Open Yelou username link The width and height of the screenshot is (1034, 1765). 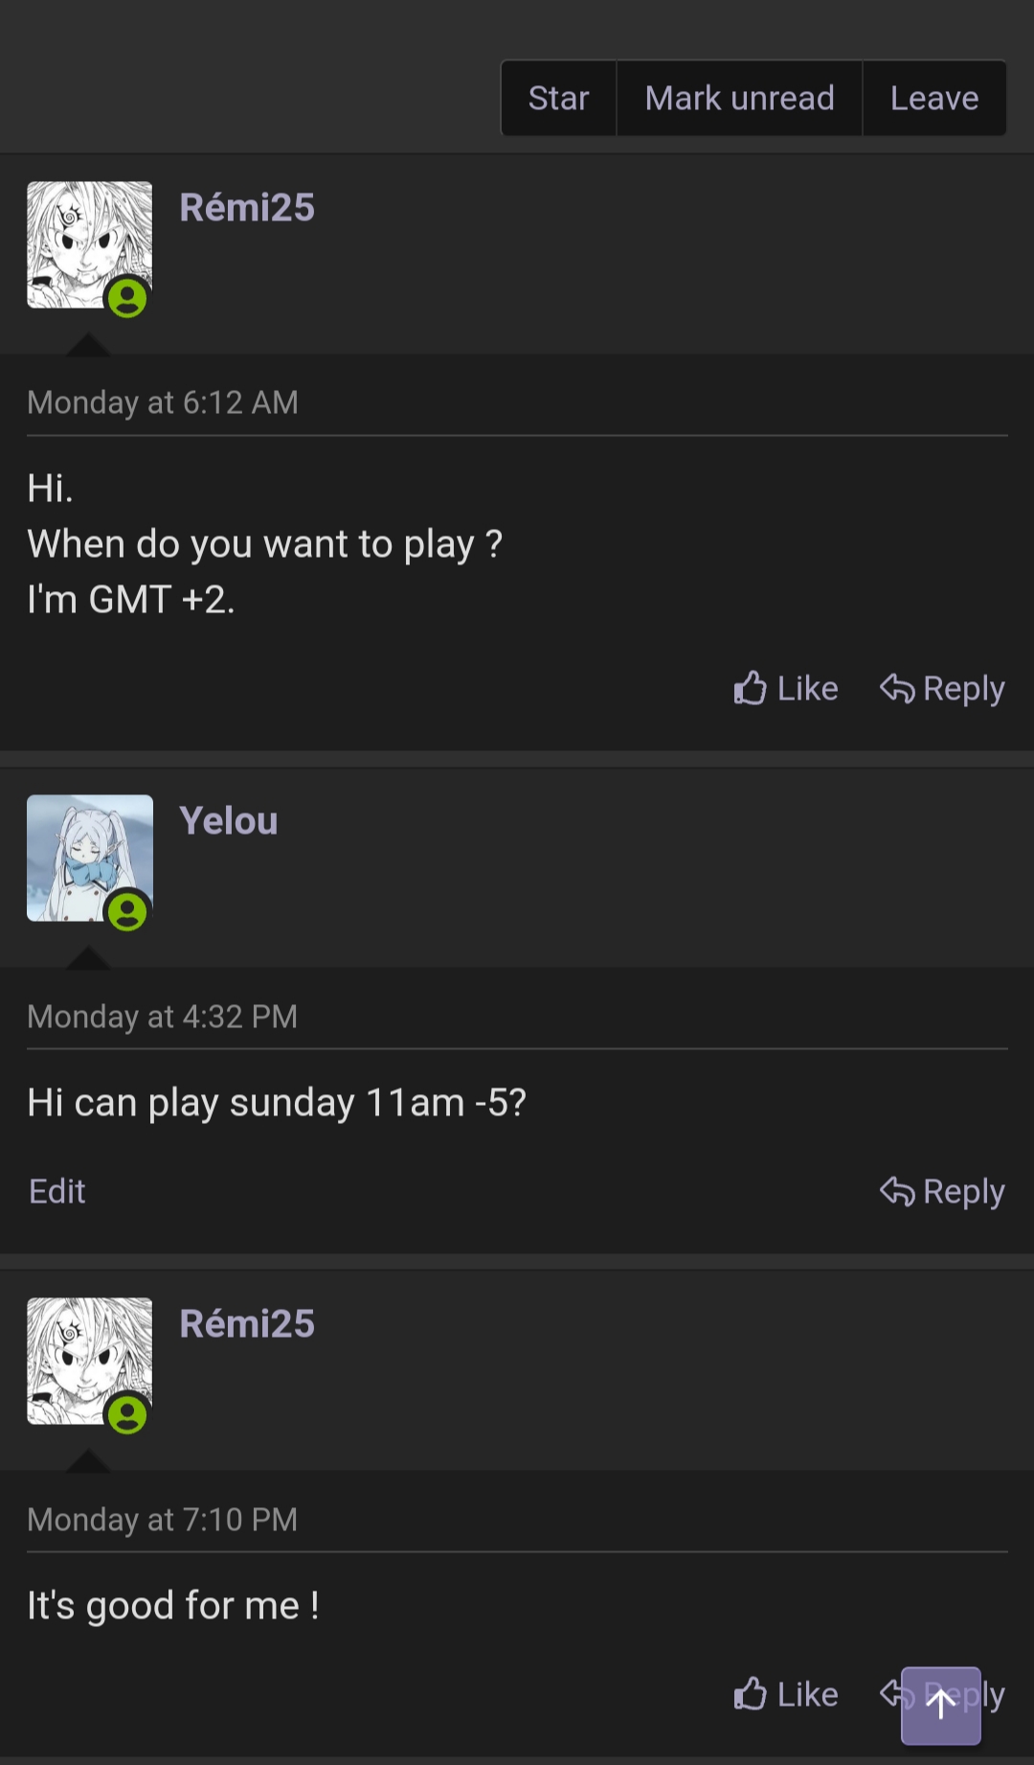(x=229, y=820)
